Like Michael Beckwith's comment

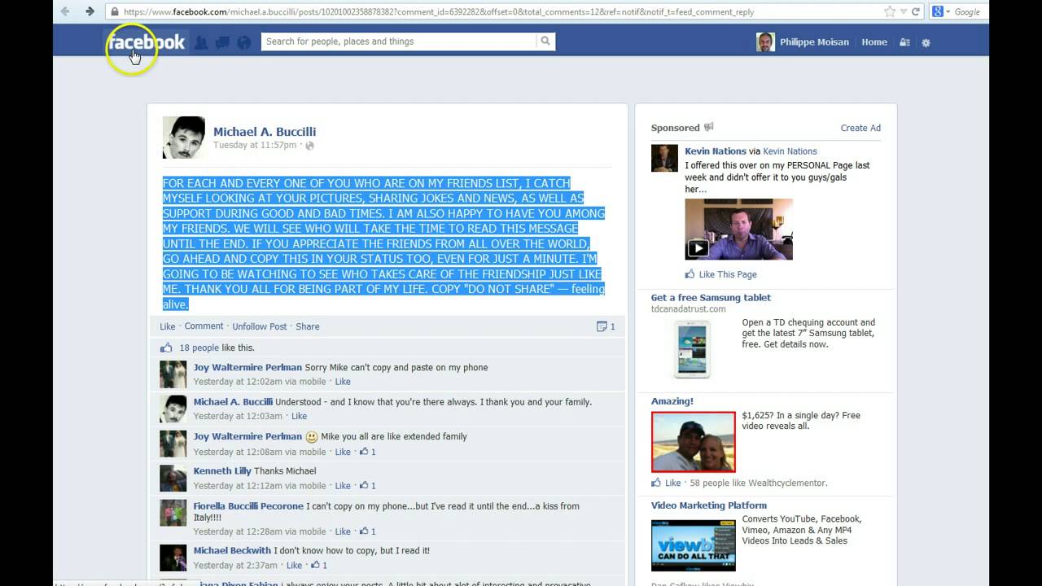[294, 566]
